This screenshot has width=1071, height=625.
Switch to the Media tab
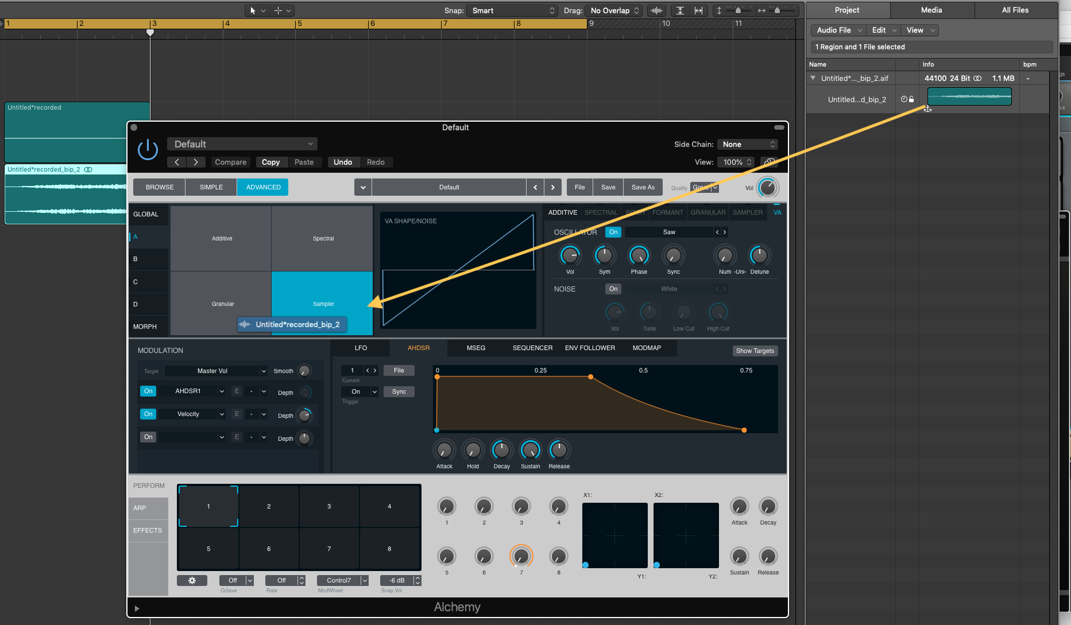[x=931, y=10]
